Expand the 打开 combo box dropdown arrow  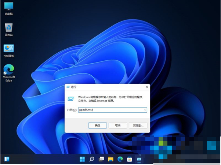145,110
